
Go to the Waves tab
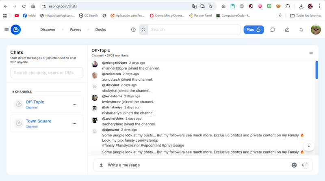click(x=76, y=30)
